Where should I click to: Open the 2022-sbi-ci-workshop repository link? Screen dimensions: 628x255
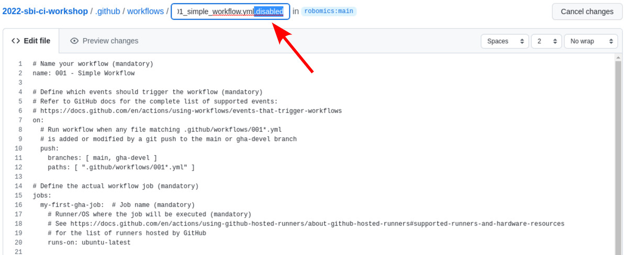click(45, 11)
